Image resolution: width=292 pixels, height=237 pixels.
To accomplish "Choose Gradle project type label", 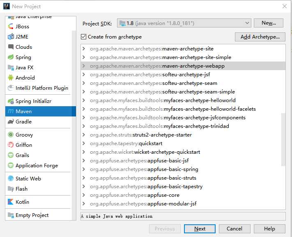I will click(23, 121).
